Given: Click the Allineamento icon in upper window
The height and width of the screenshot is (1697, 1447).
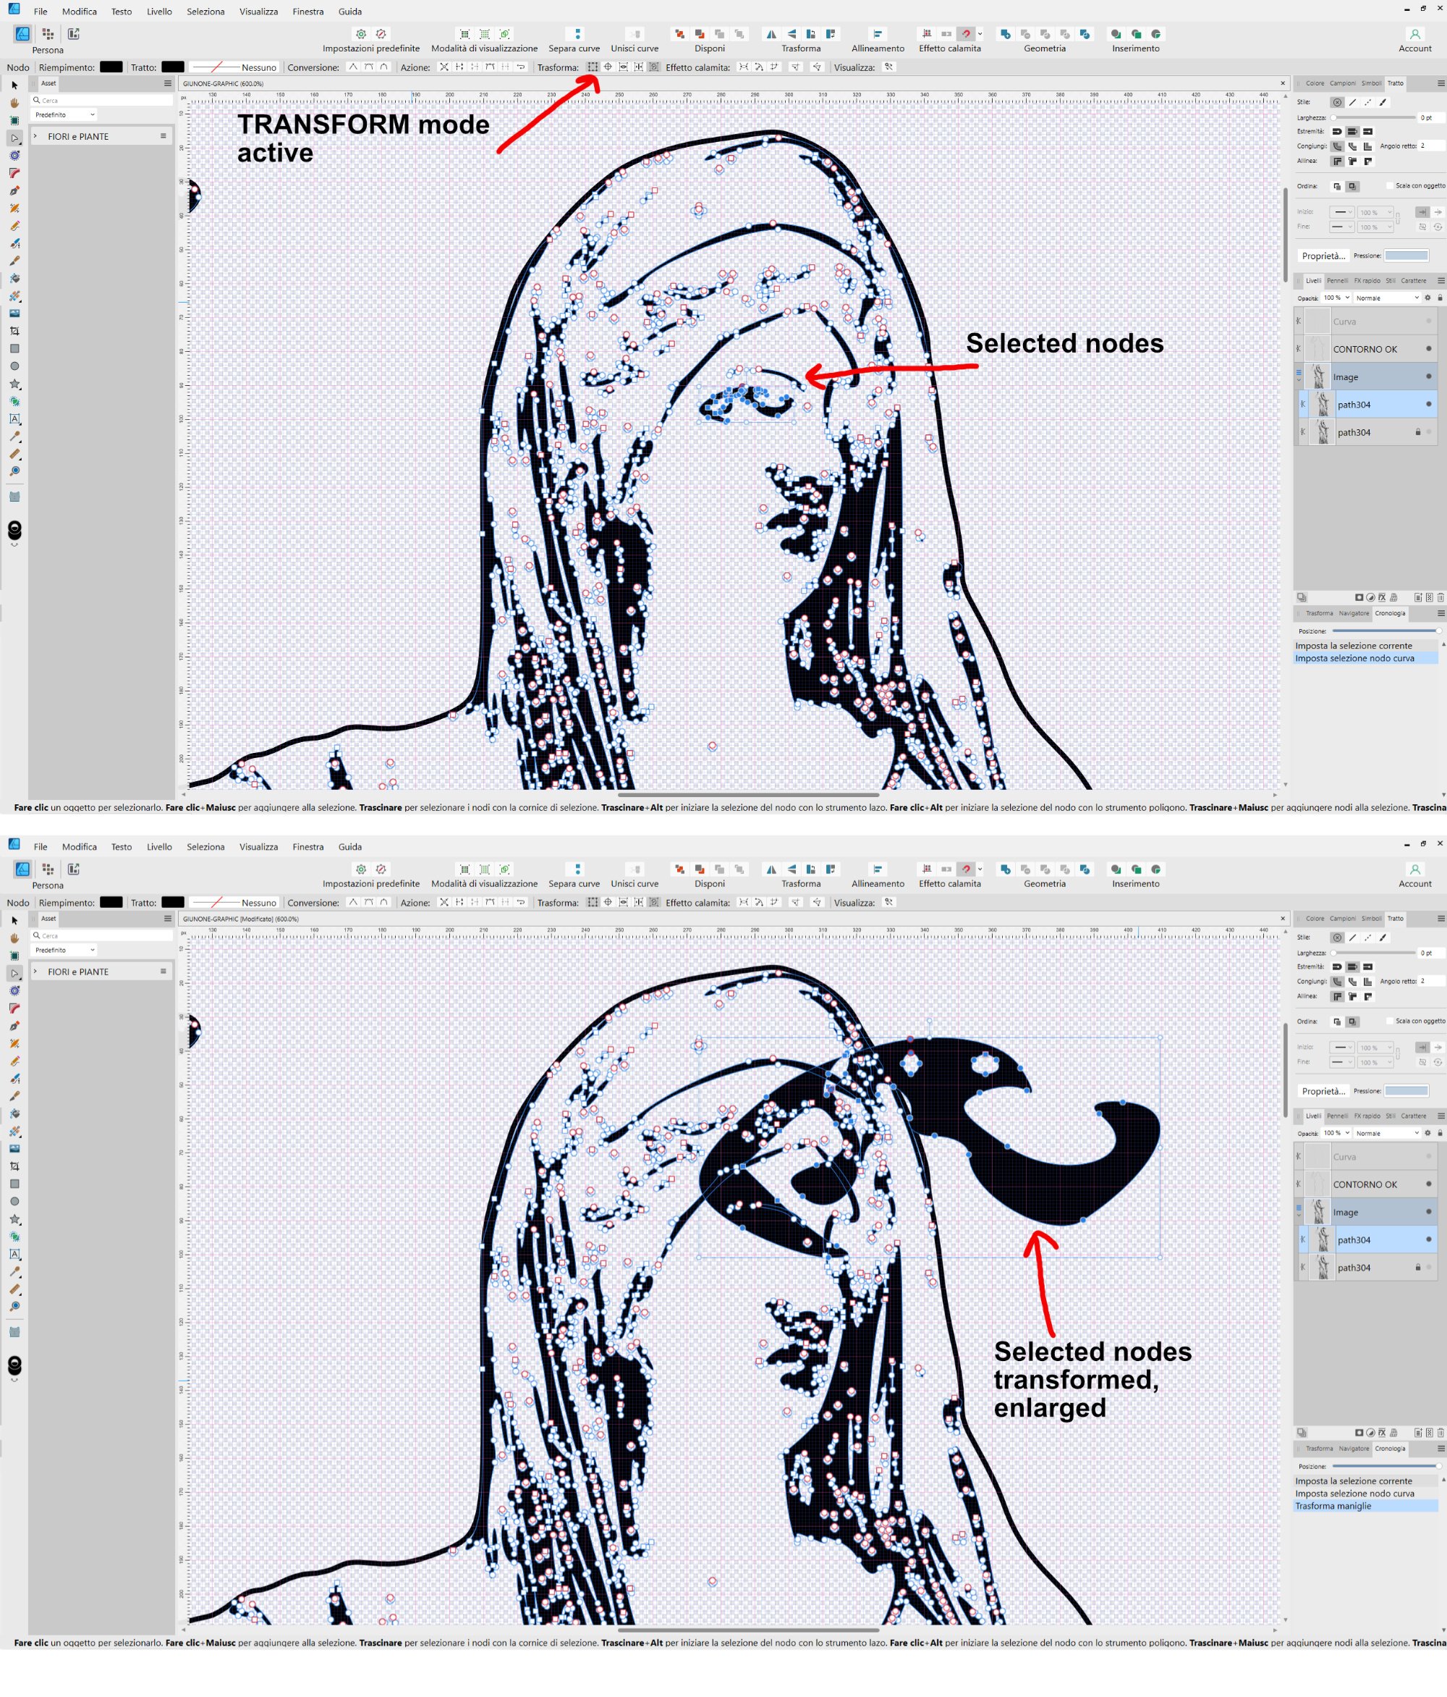Looking at the screenshot, I should tap(877, 33).
